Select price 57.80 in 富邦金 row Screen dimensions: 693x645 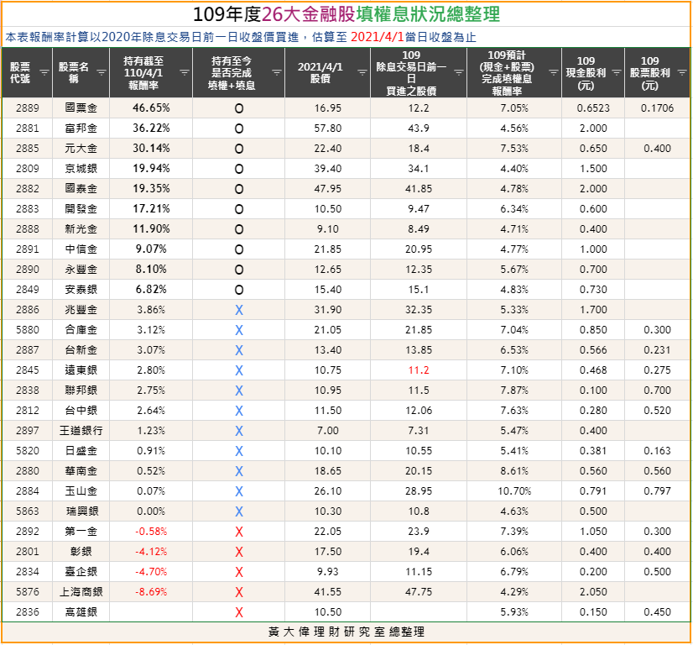[328, 128]
